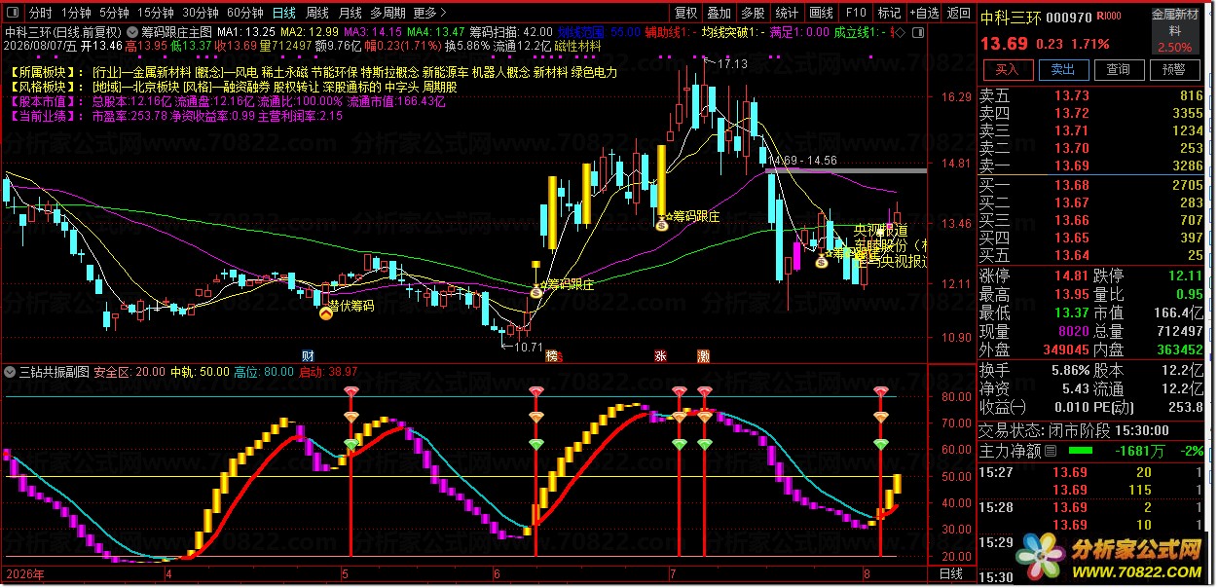Open the 多股 multi-stock view
The image size is (1218, 588).
[753, 14]
